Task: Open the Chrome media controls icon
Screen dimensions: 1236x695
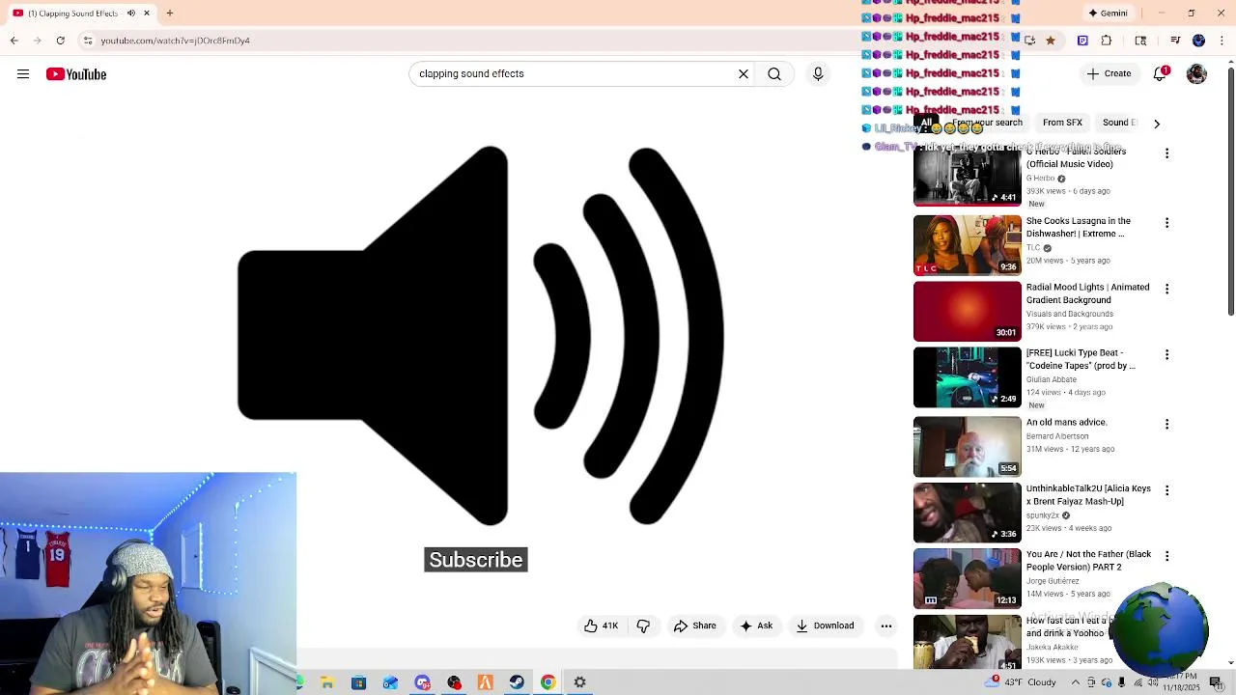Action: point(1175,41)
